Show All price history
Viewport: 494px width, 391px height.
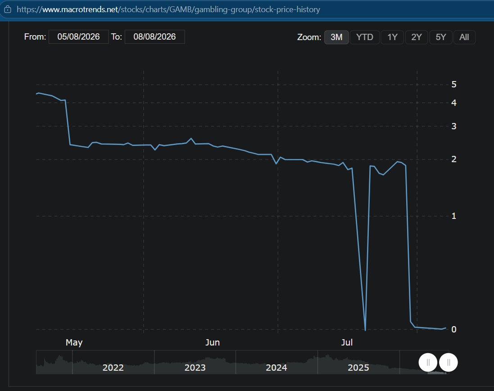pos(464,37)
